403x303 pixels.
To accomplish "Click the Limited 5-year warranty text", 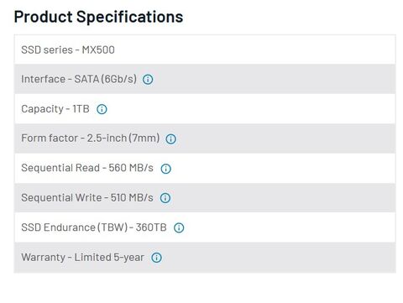I will (x=109, y=258).
